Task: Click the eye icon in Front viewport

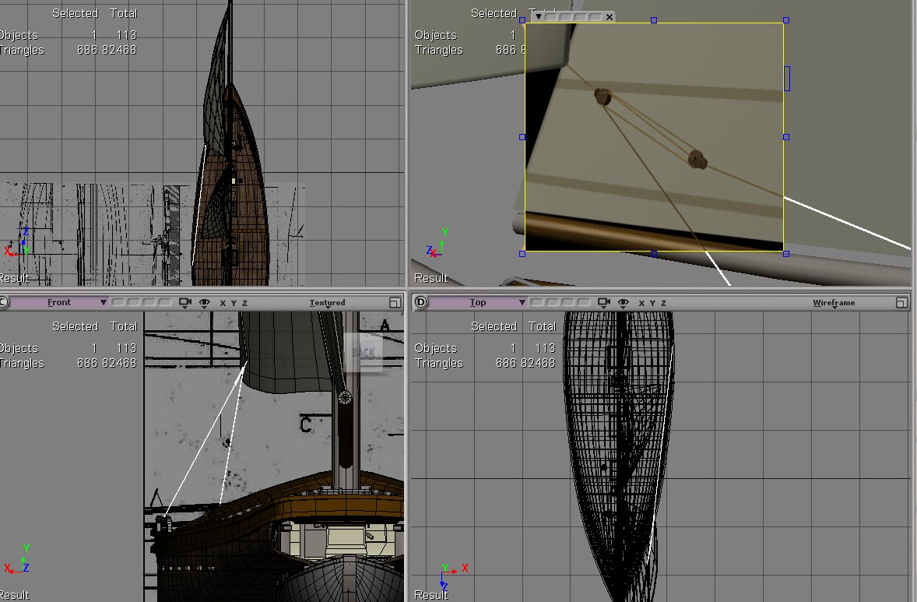Action: (x=204, y=302)
